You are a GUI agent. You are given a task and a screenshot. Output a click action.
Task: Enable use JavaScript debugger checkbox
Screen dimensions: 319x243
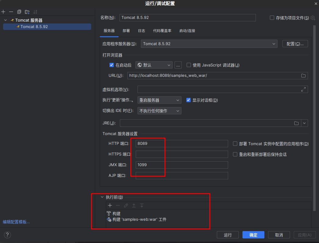[189, 65]
